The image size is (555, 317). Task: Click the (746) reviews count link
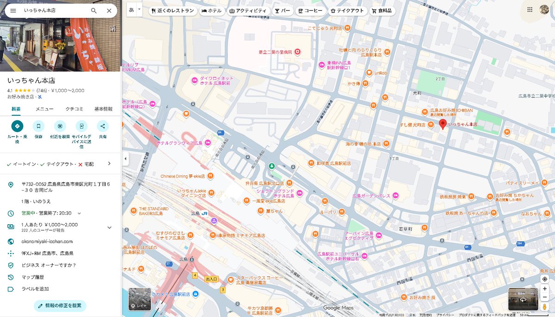coord(42,90)
